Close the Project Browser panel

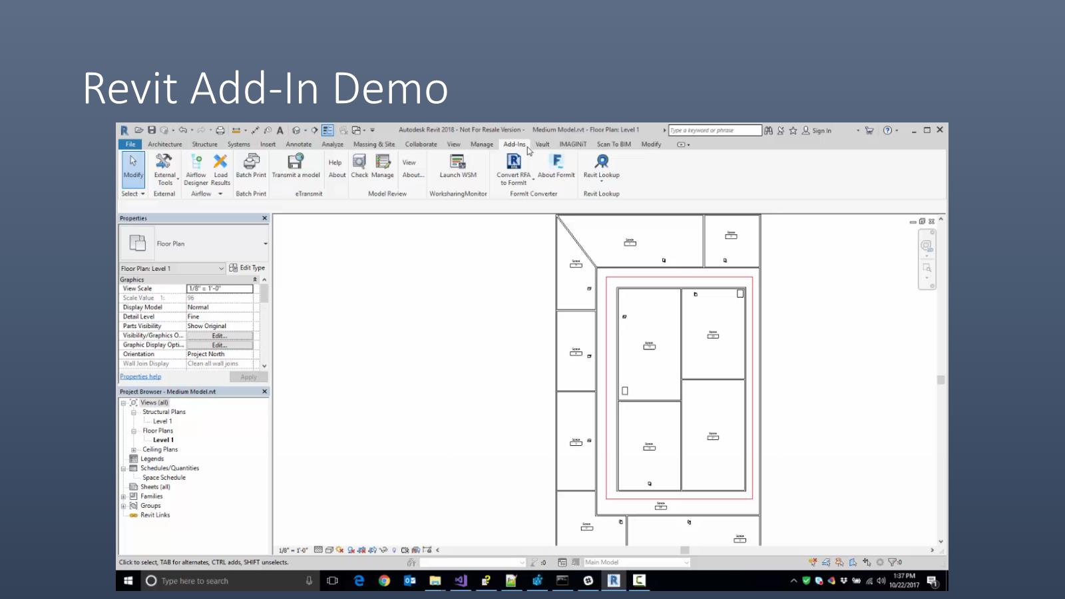click(264, 391)
